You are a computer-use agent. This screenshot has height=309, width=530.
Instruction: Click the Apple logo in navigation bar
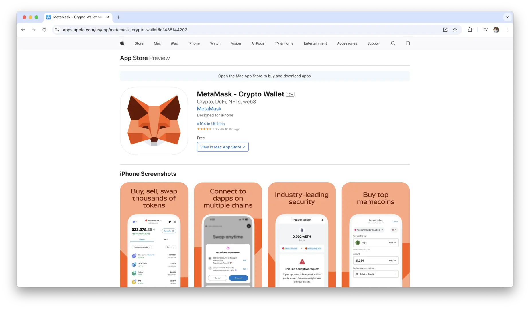(122, 43)
